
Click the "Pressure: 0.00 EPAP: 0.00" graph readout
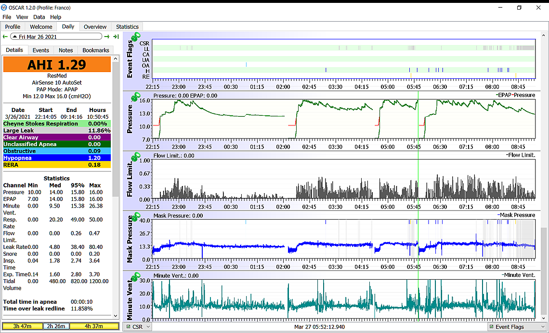click(x=185, y=96)
